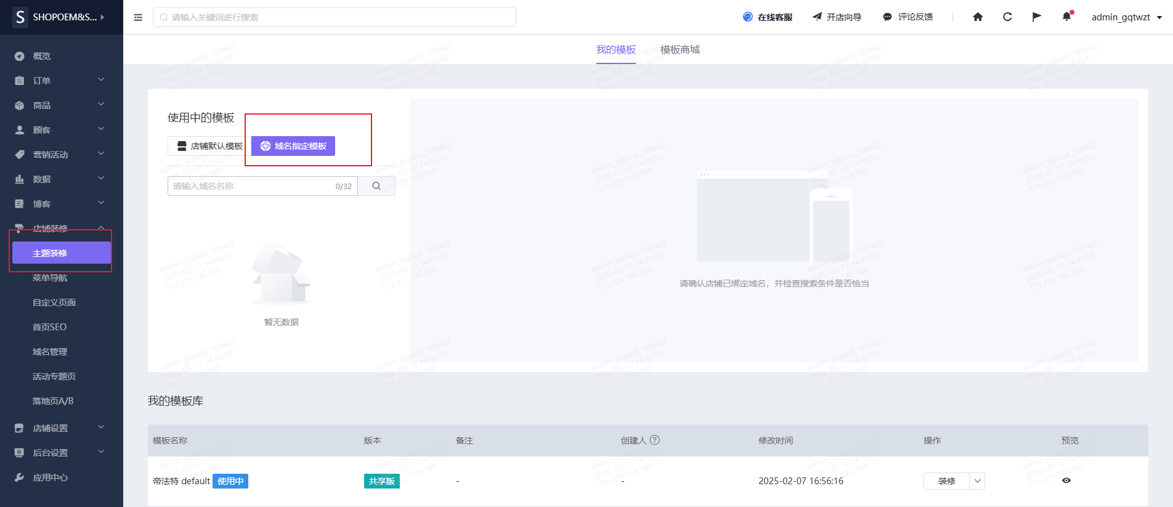Collapse sidebar with hamburger menu icon
1173x507 pixels.
click(138, 17)
